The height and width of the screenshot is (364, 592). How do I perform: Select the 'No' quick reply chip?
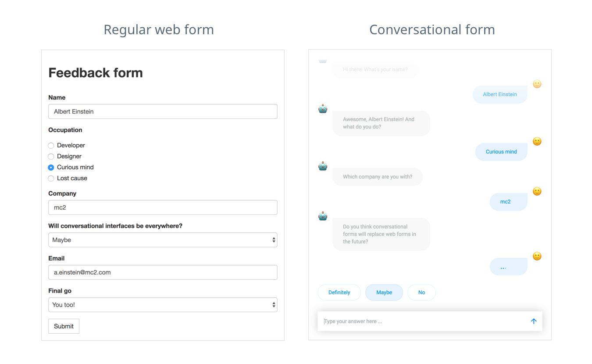tap(421, 293)
